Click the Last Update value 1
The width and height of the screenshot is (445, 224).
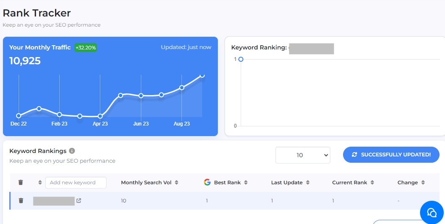pos(272,201)
